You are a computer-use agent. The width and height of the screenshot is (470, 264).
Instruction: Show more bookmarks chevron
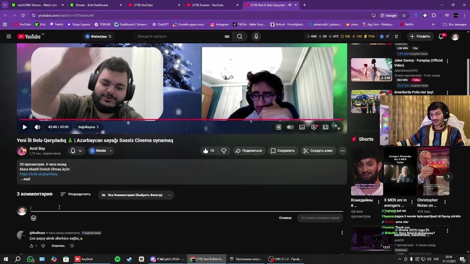(x=433, y=25)
